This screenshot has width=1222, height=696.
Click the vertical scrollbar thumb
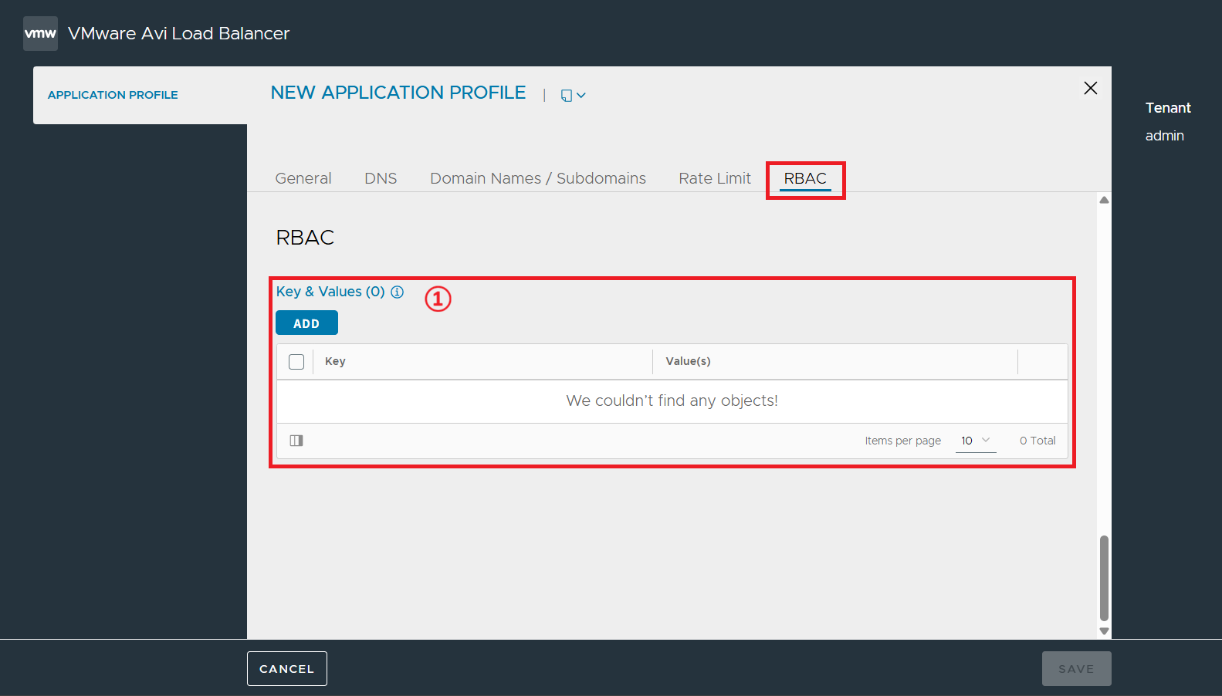[1104, 578]
